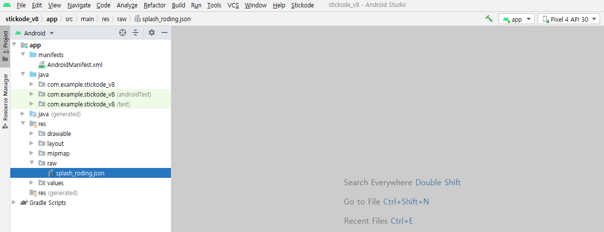Click the drawable folder icon
The image size is (604, 232).
(42, 133)
